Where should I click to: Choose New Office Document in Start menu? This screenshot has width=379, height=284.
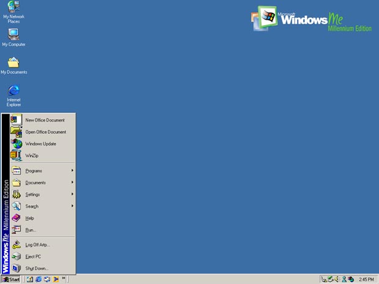[x=43, y=120]
